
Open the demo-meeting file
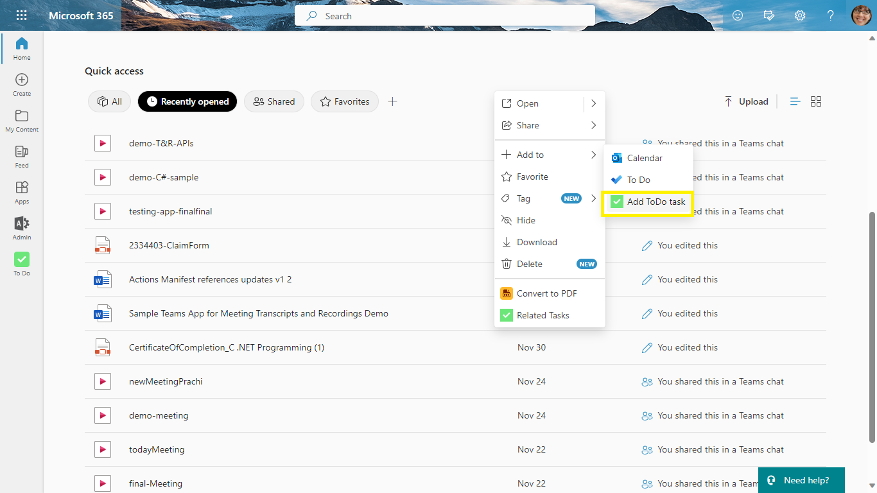click(159, 415)
